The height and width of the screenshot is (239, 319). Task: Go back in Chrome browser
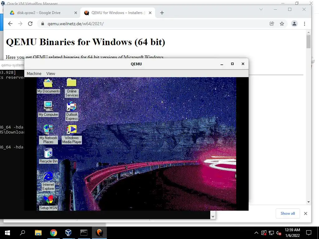(10, 24)
